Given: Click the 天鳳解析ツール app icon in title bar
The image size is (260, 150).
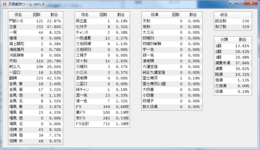Looking at the screenshot, I should (x=5, y=4).
